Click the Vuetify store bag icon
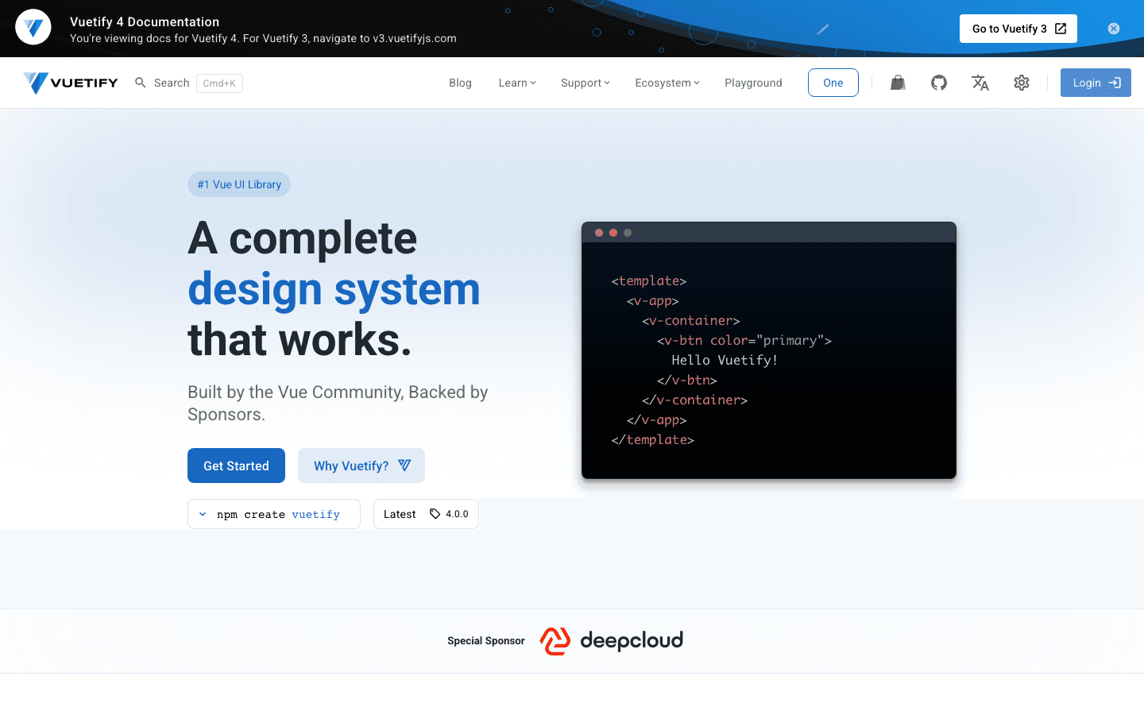The width and height of the screenshot is (1144, 715). [898, 82]
